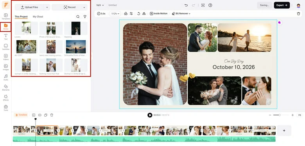Open the 16:9 aspect ratio dropdown
Viewport: 305px width, 146px height.
(x=100, y=5)
